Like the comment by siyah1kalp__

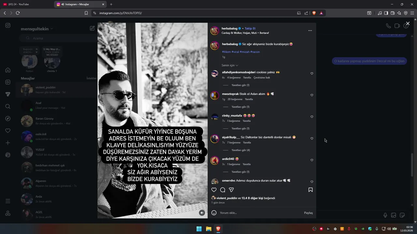pos(312,138)
